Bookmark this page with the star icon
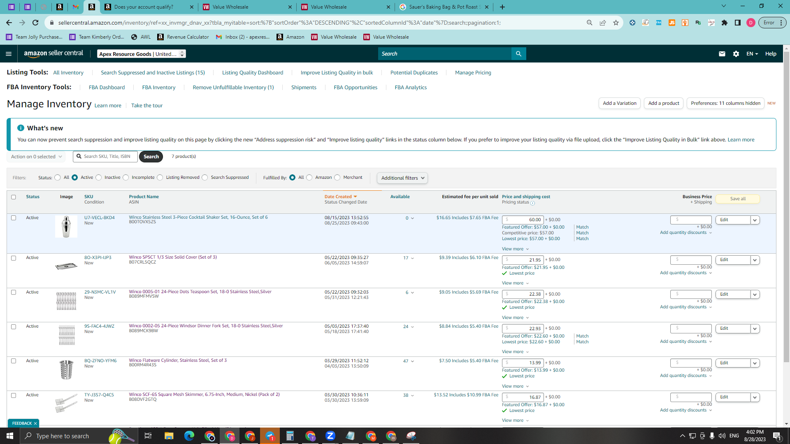790x444 pixels. click(x=616, y=23)
